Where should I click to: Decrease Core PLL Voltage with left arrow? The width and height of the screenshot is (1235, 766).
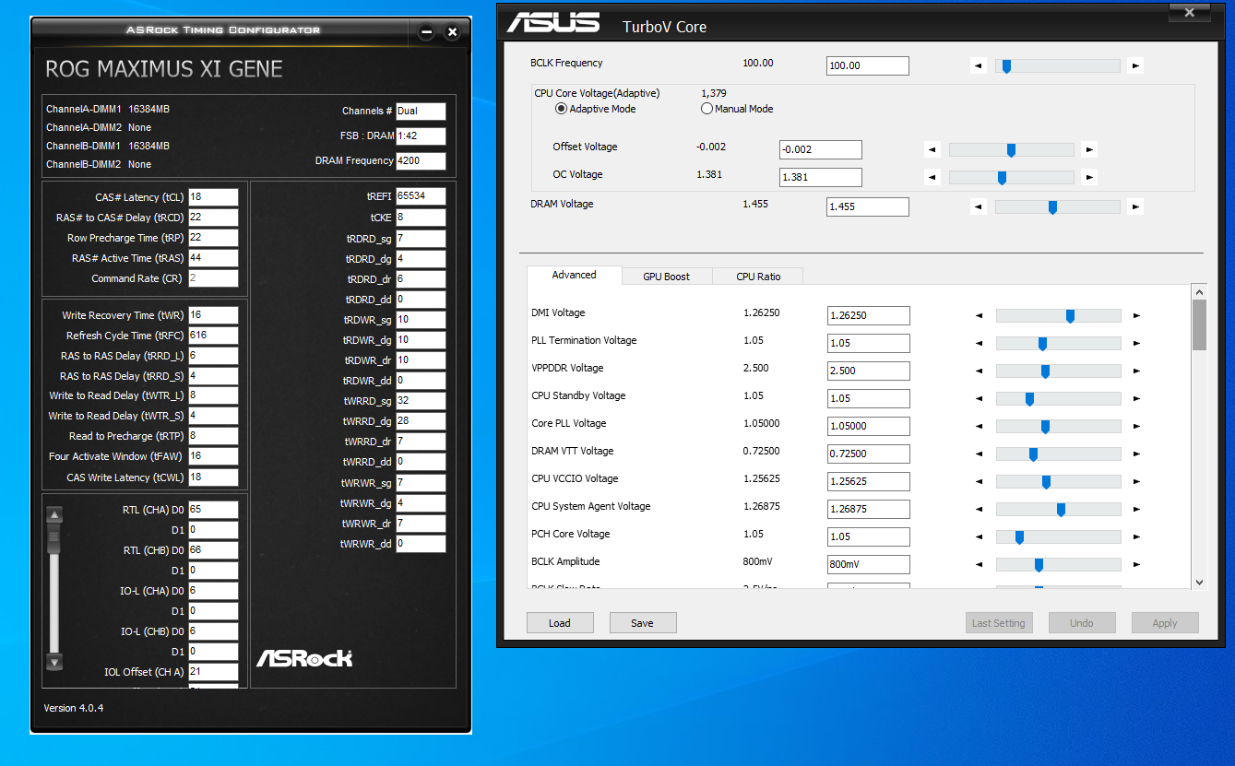[x=980, y=426]
